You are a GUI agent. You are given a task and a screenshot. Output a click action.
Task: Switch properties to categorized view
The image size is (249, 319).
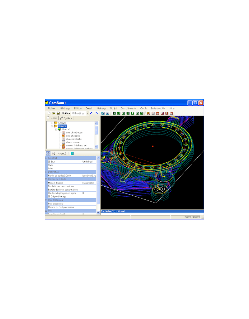point(48,154)
